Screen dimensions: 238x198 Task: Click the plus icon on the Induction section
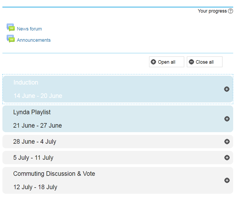point(227,89)
